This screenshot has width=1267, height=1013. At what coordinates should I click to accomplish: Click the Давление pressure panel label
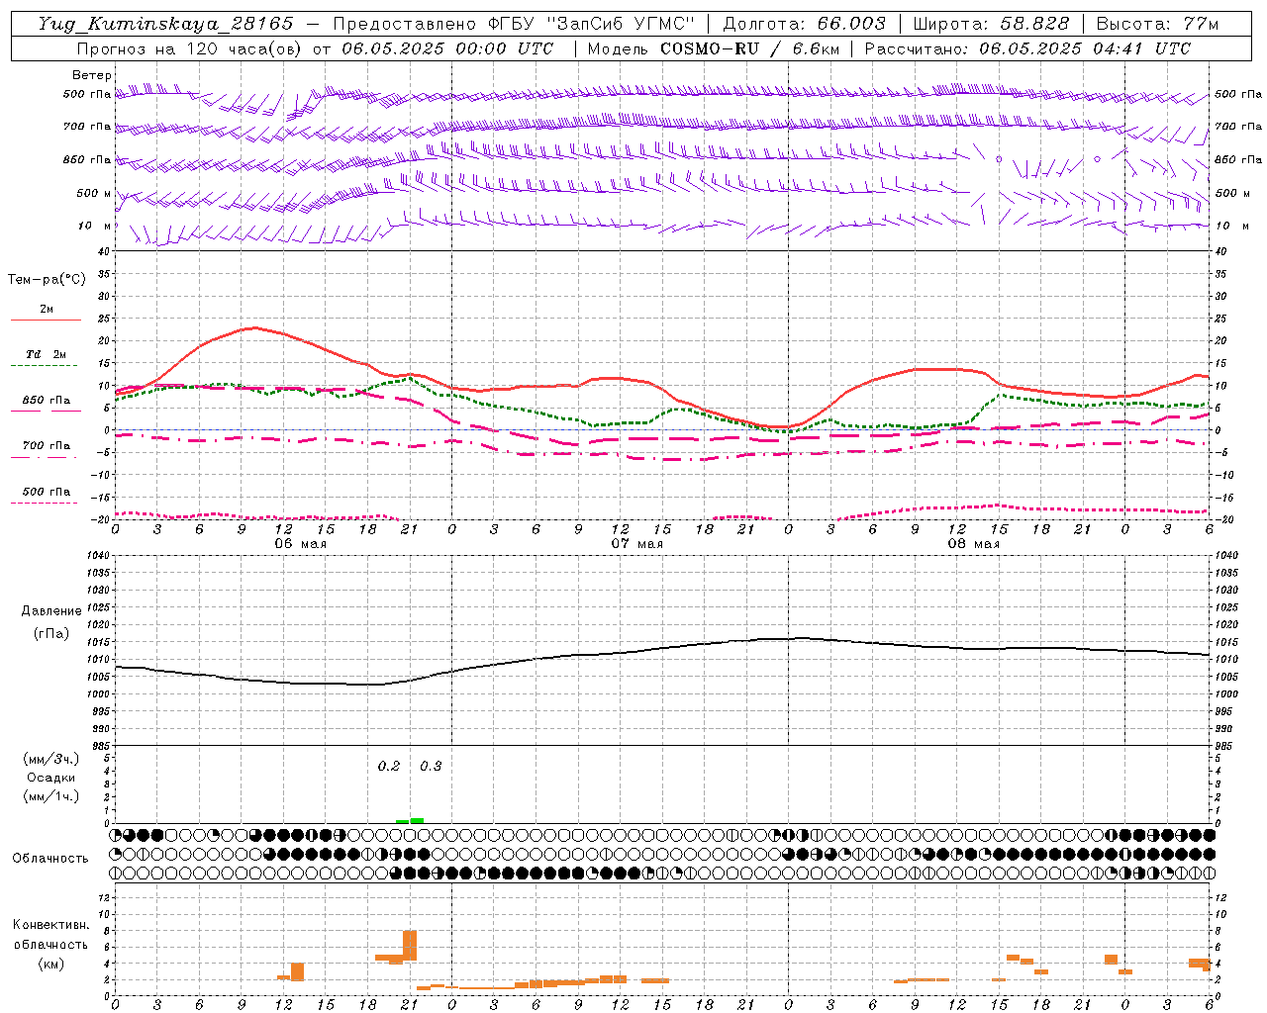point(51,611)
